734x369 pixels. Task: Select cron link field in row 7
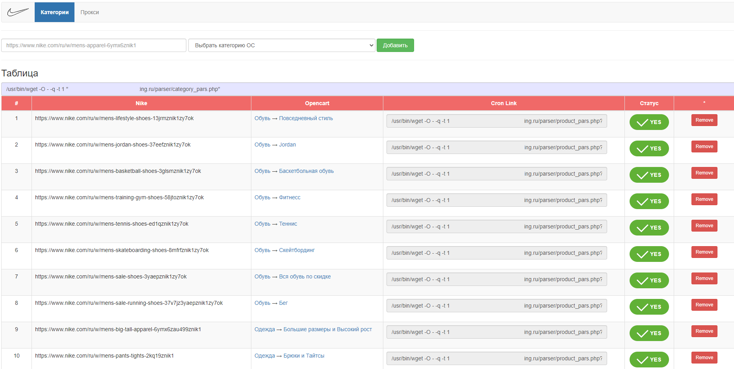(x=496, y=279)
